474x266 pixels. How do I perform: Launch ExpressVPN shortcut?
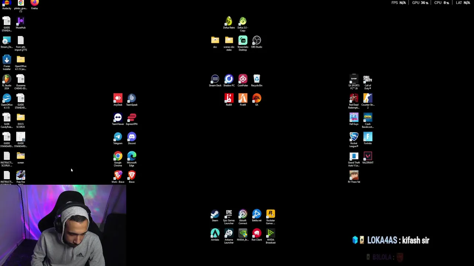pyautogui.click(x=132, y=119)
